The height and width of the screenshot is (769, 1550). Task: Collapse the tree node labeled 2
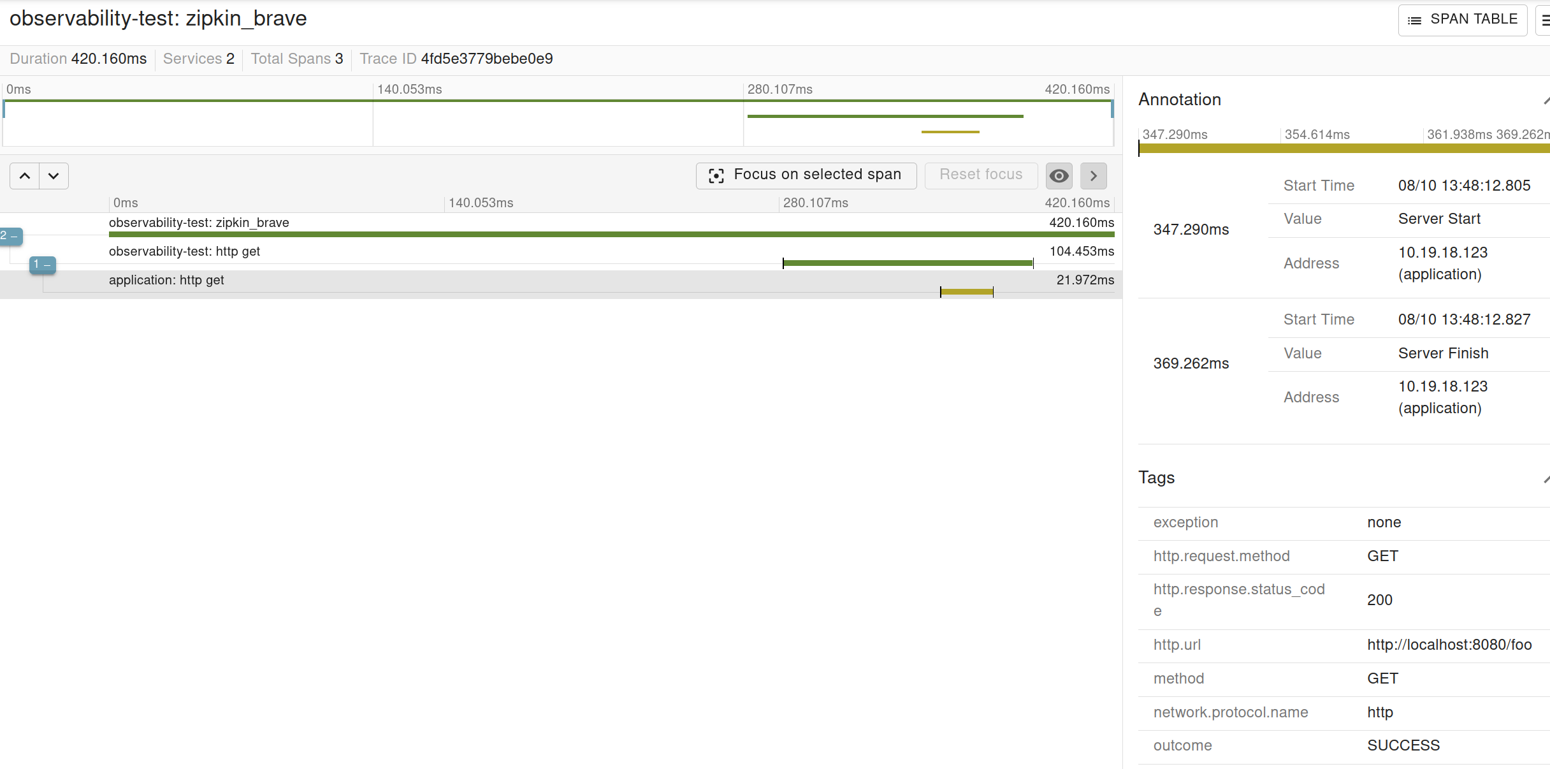point(10,236)
